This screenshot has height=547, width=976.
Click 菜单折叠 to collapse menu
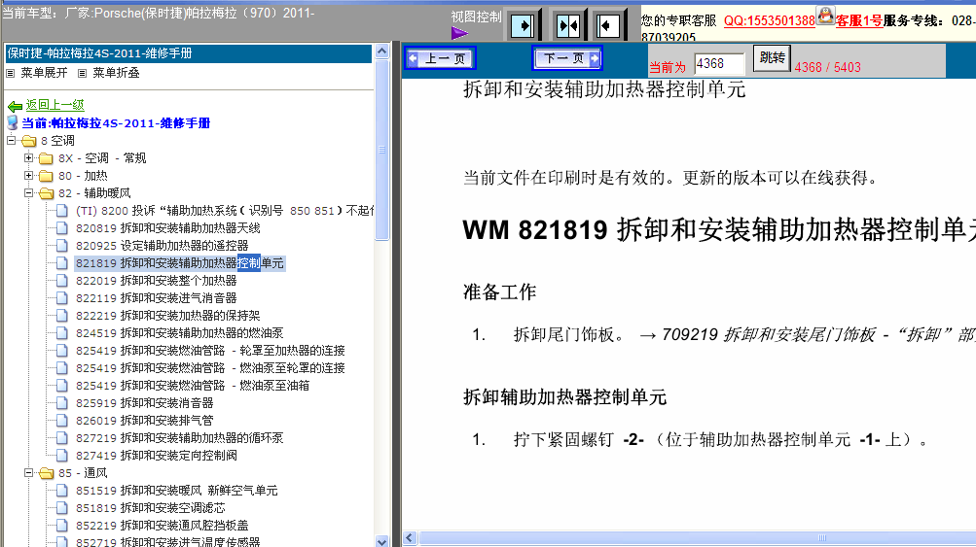click(x=117, y=73)
